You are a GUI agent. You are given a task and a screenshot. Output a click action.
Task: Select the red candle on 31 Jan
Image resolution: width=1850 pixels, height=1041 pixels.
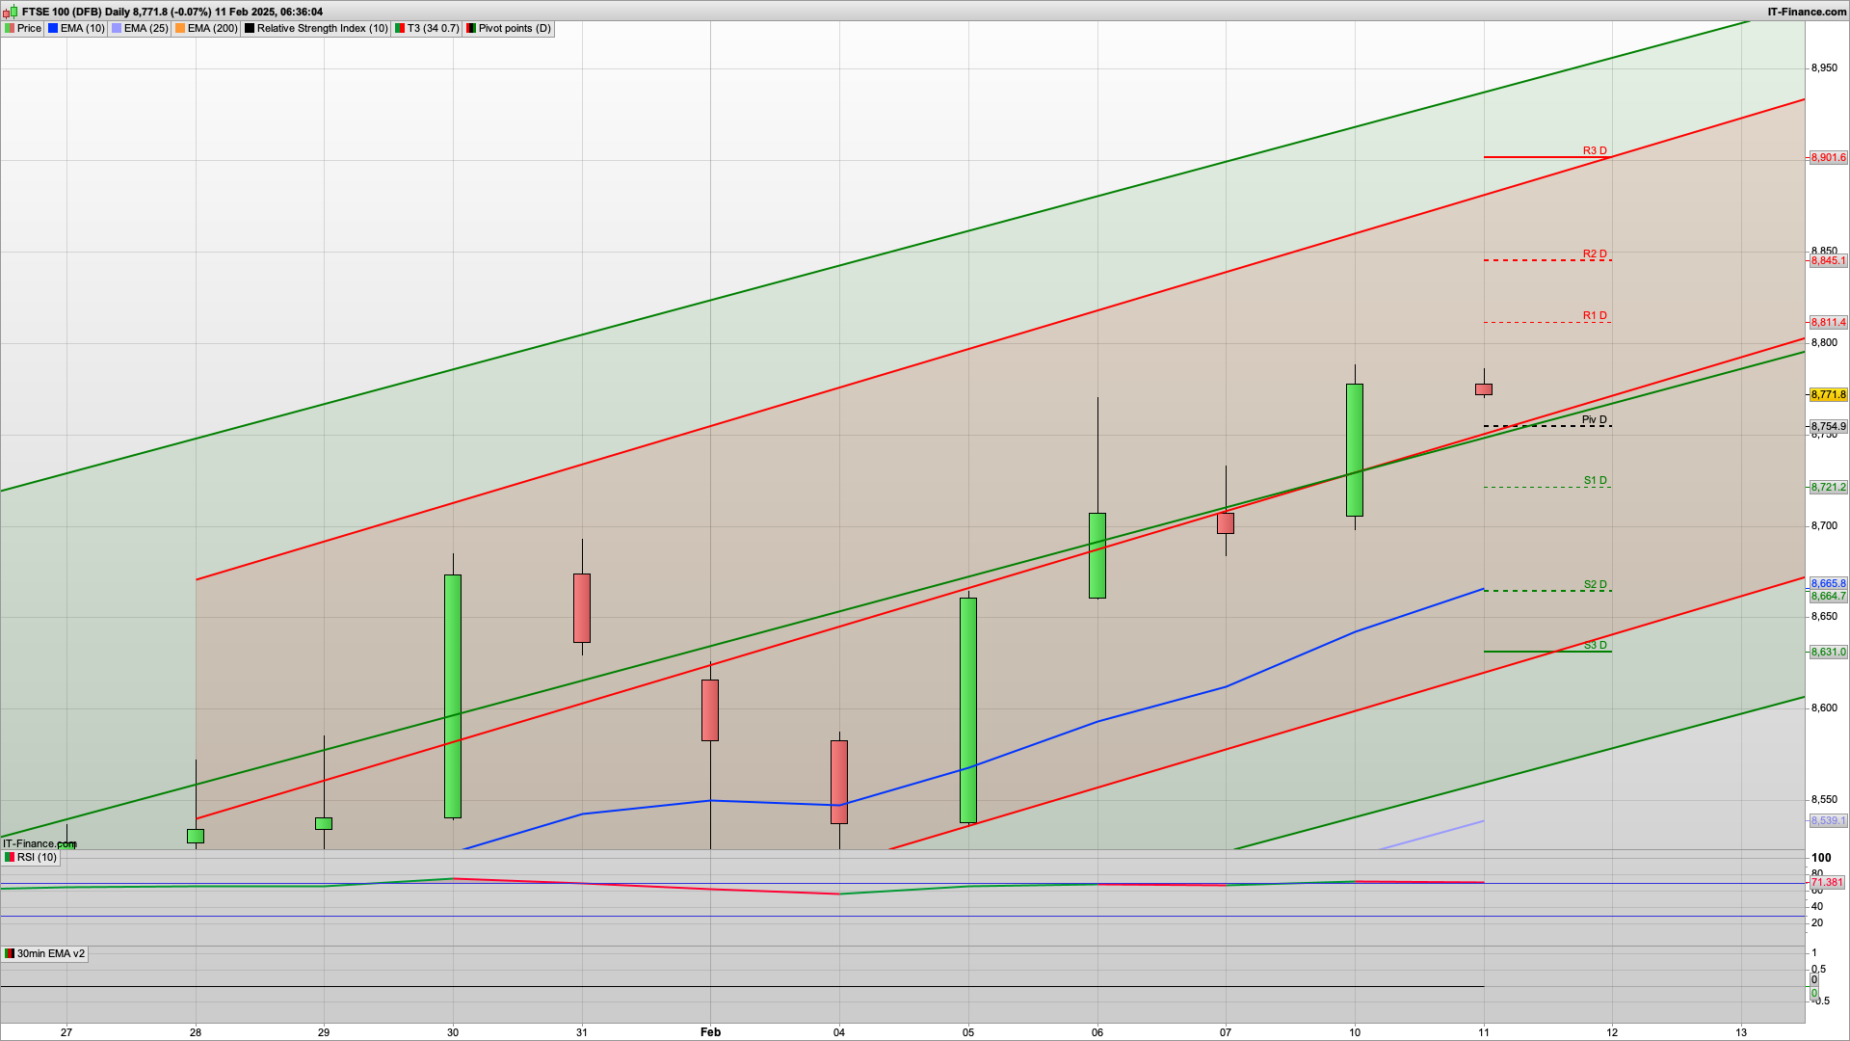pos(582,608)
